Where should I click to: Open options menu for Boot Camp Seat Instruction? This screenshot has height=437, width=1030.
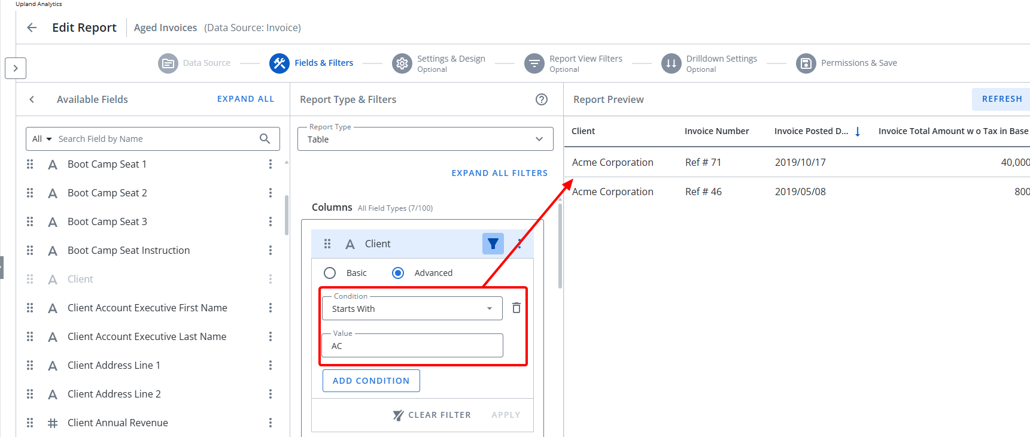(271, 250)
